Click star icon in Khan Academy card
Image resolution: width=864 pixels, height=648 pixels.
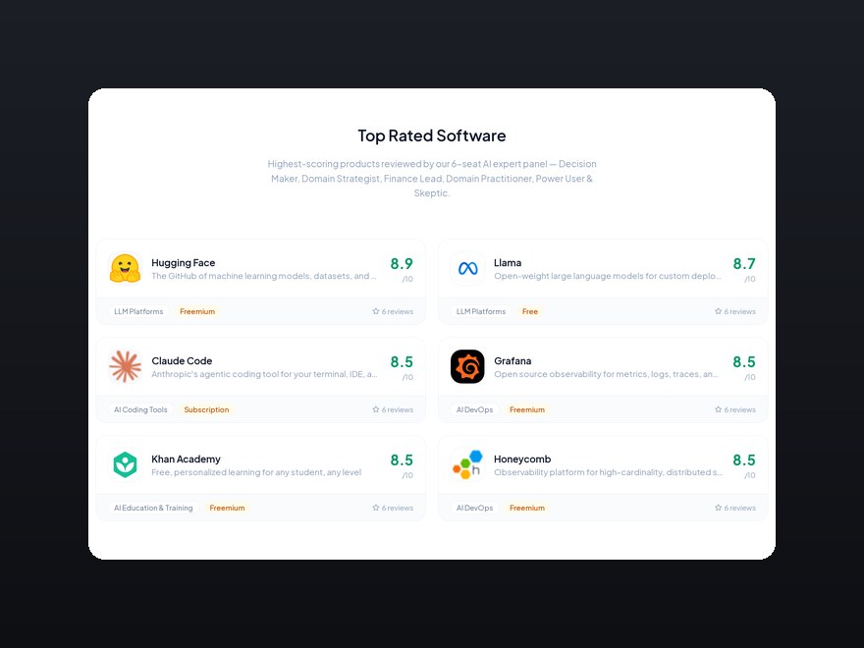click(x=376, y=508)
